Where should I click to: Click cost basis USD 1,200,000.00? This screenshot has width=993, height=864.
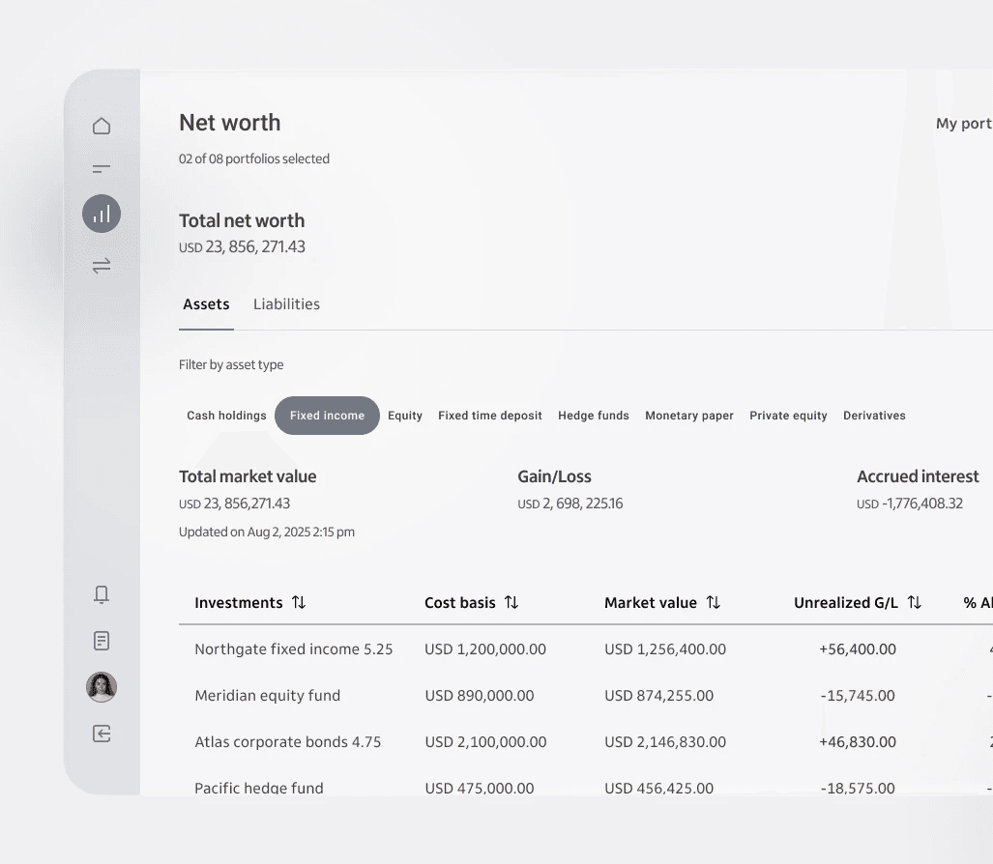485,649
